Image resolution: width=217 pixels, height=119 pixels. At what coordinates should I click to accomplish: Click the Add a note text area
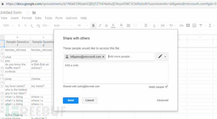pyautogui.click(x=115, y=73)
